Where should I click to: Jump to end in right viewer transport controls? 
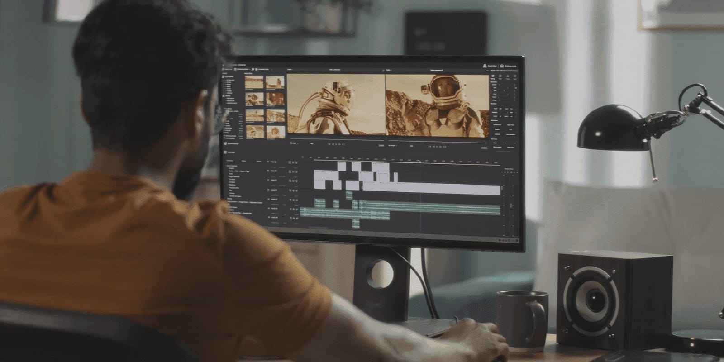(x=446, y=147)
